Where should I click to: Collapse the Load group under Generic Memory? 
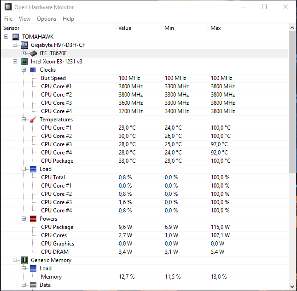click(x=23, y=268)
